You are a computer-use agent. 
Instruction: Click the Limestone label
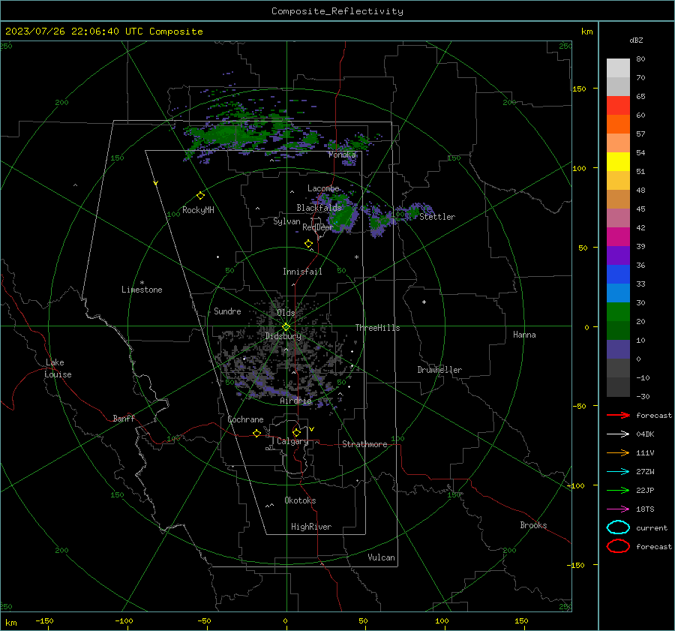click(x=142, y=290)
